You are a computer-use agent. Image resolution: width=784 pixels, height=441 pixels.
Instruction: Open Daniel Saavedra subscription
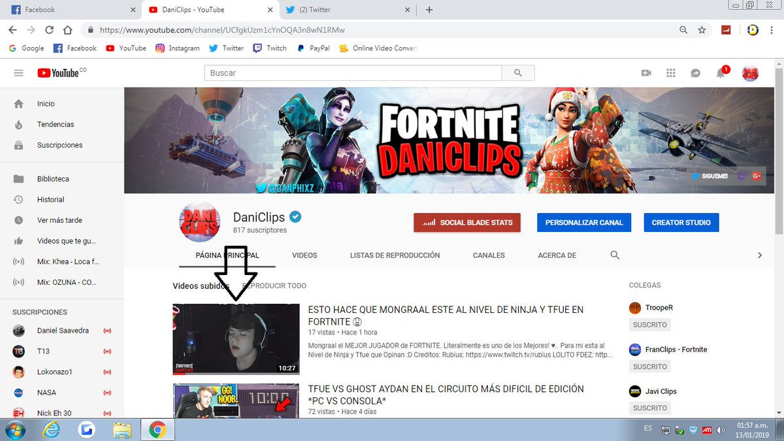click(62, 331)
